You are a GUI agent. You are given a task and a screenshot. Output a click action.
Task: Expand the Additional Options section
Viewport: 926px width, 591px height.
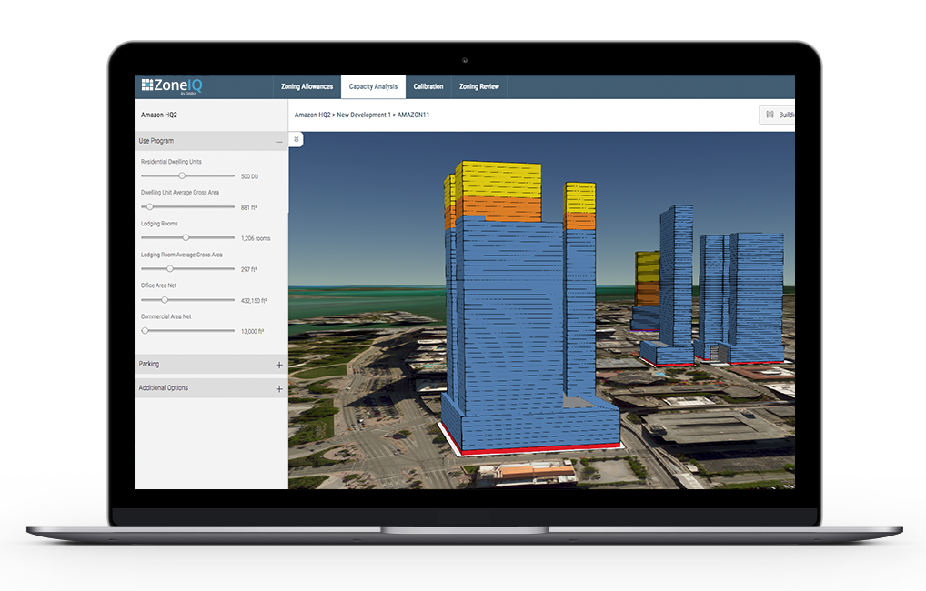pos(278,387)
